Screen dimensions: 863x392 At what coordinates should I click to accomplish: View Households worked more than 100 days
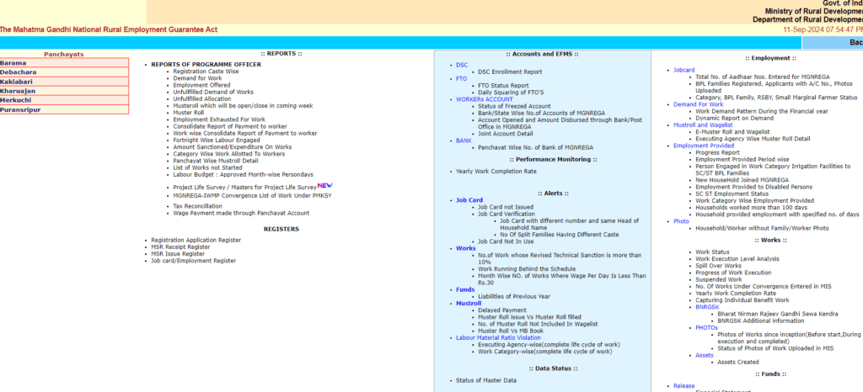753,208
